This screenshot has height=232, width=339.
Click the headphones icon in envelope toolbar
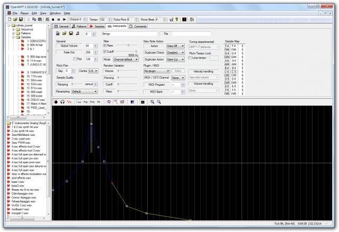click(63, 101)
